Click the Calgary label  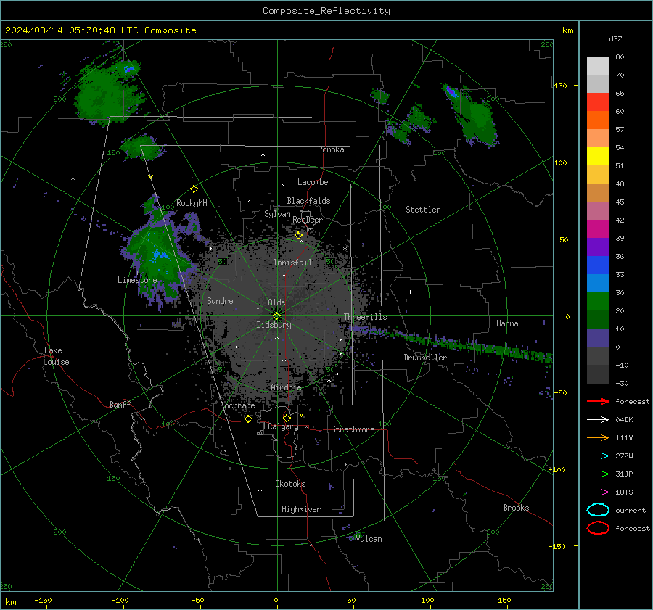[283, 426]
